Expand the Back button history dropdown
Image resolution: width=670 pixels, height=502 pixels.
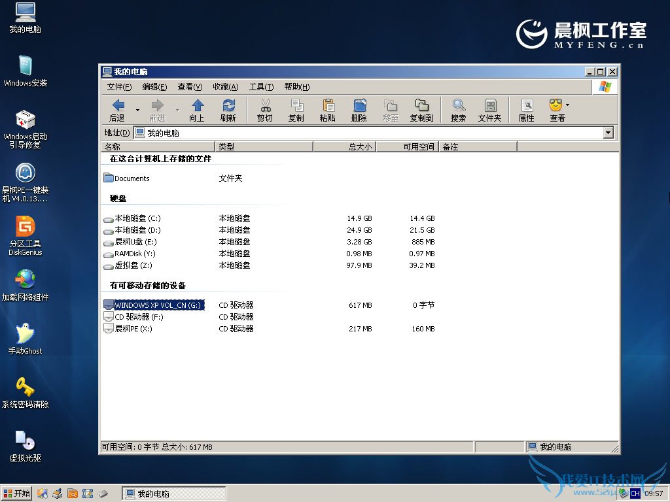pos(137,110)
